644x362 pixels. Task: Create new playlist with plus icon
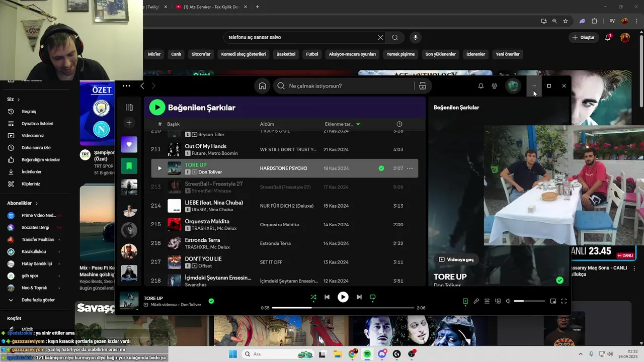(x=129, y=123)
